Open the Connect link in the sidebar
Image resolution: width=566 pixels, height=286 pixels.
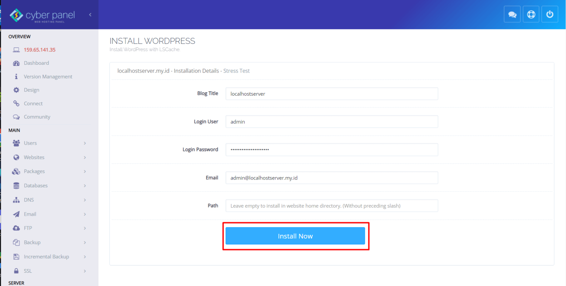[x=33, y=103]
